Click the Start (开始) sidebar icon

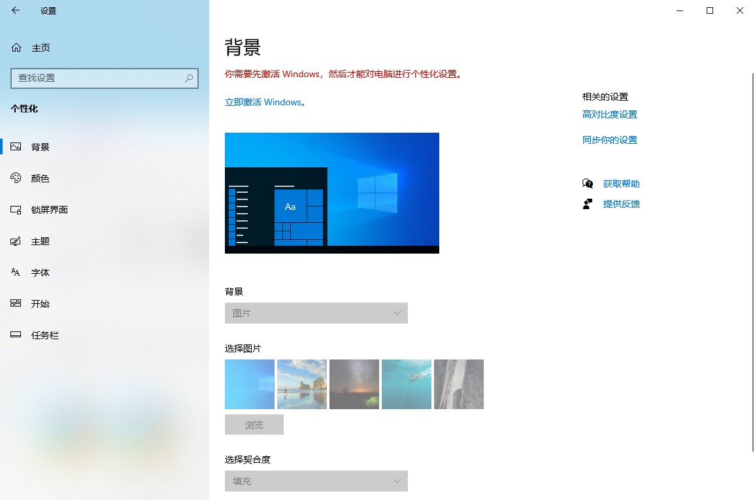pyautogui.click(x=16, y=304)
